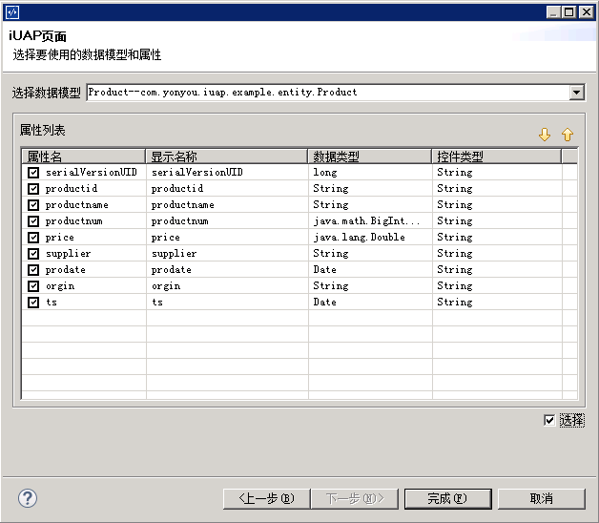Click the supplier display name cell
This screenshot has width=599, height=523.
(174, 254)
